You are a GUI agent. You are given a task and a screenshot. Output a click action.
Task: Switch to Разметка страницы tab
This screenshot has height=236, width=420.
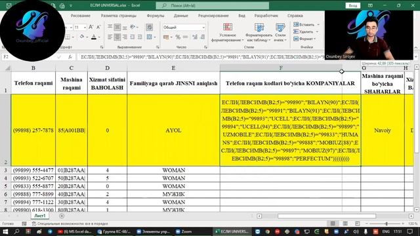[x=118, y=16]
